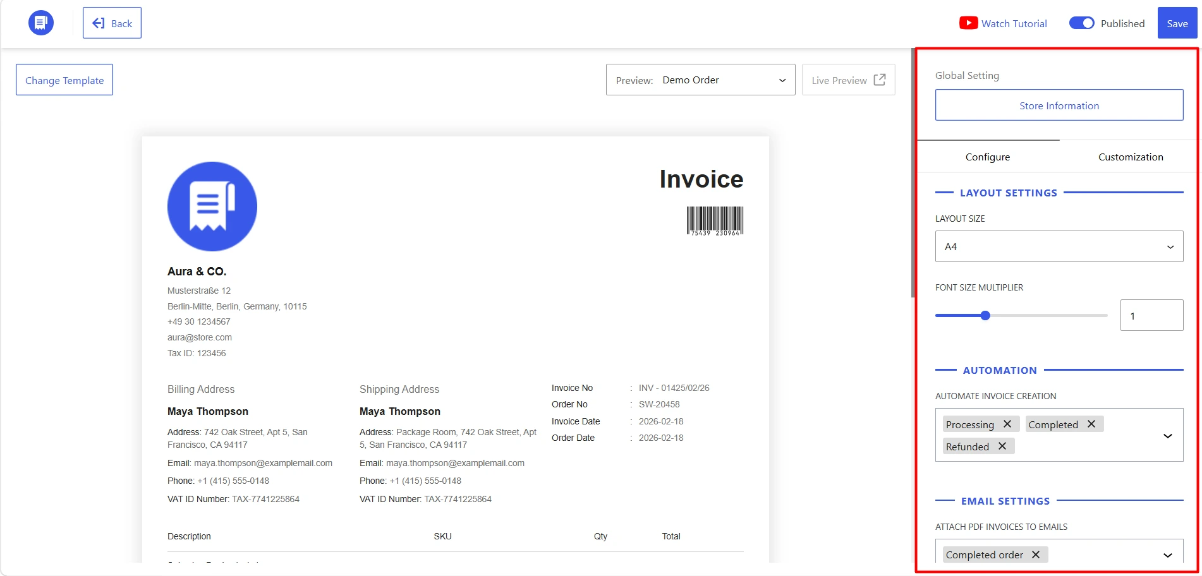Click the Qty column header
This screenshot has height=576, width=1202.
click(600, 536)
